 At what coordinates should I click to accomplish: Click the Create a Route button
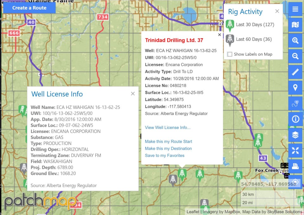(29, 8)
